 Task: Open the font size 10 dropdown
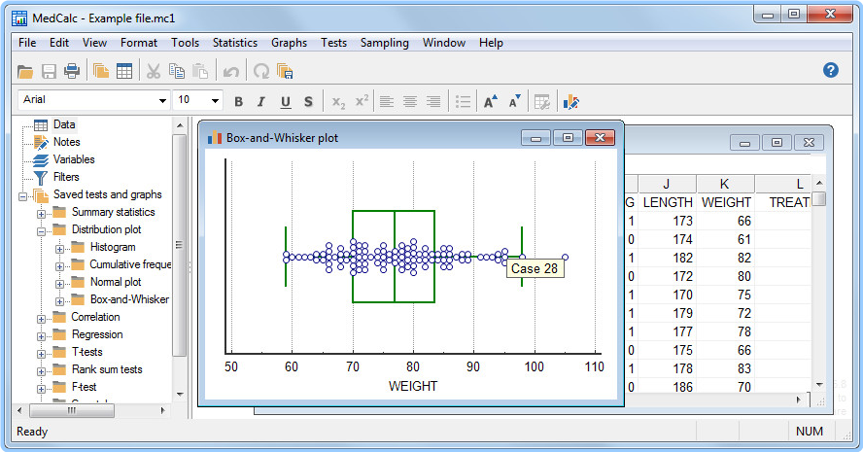coord(215,100)
